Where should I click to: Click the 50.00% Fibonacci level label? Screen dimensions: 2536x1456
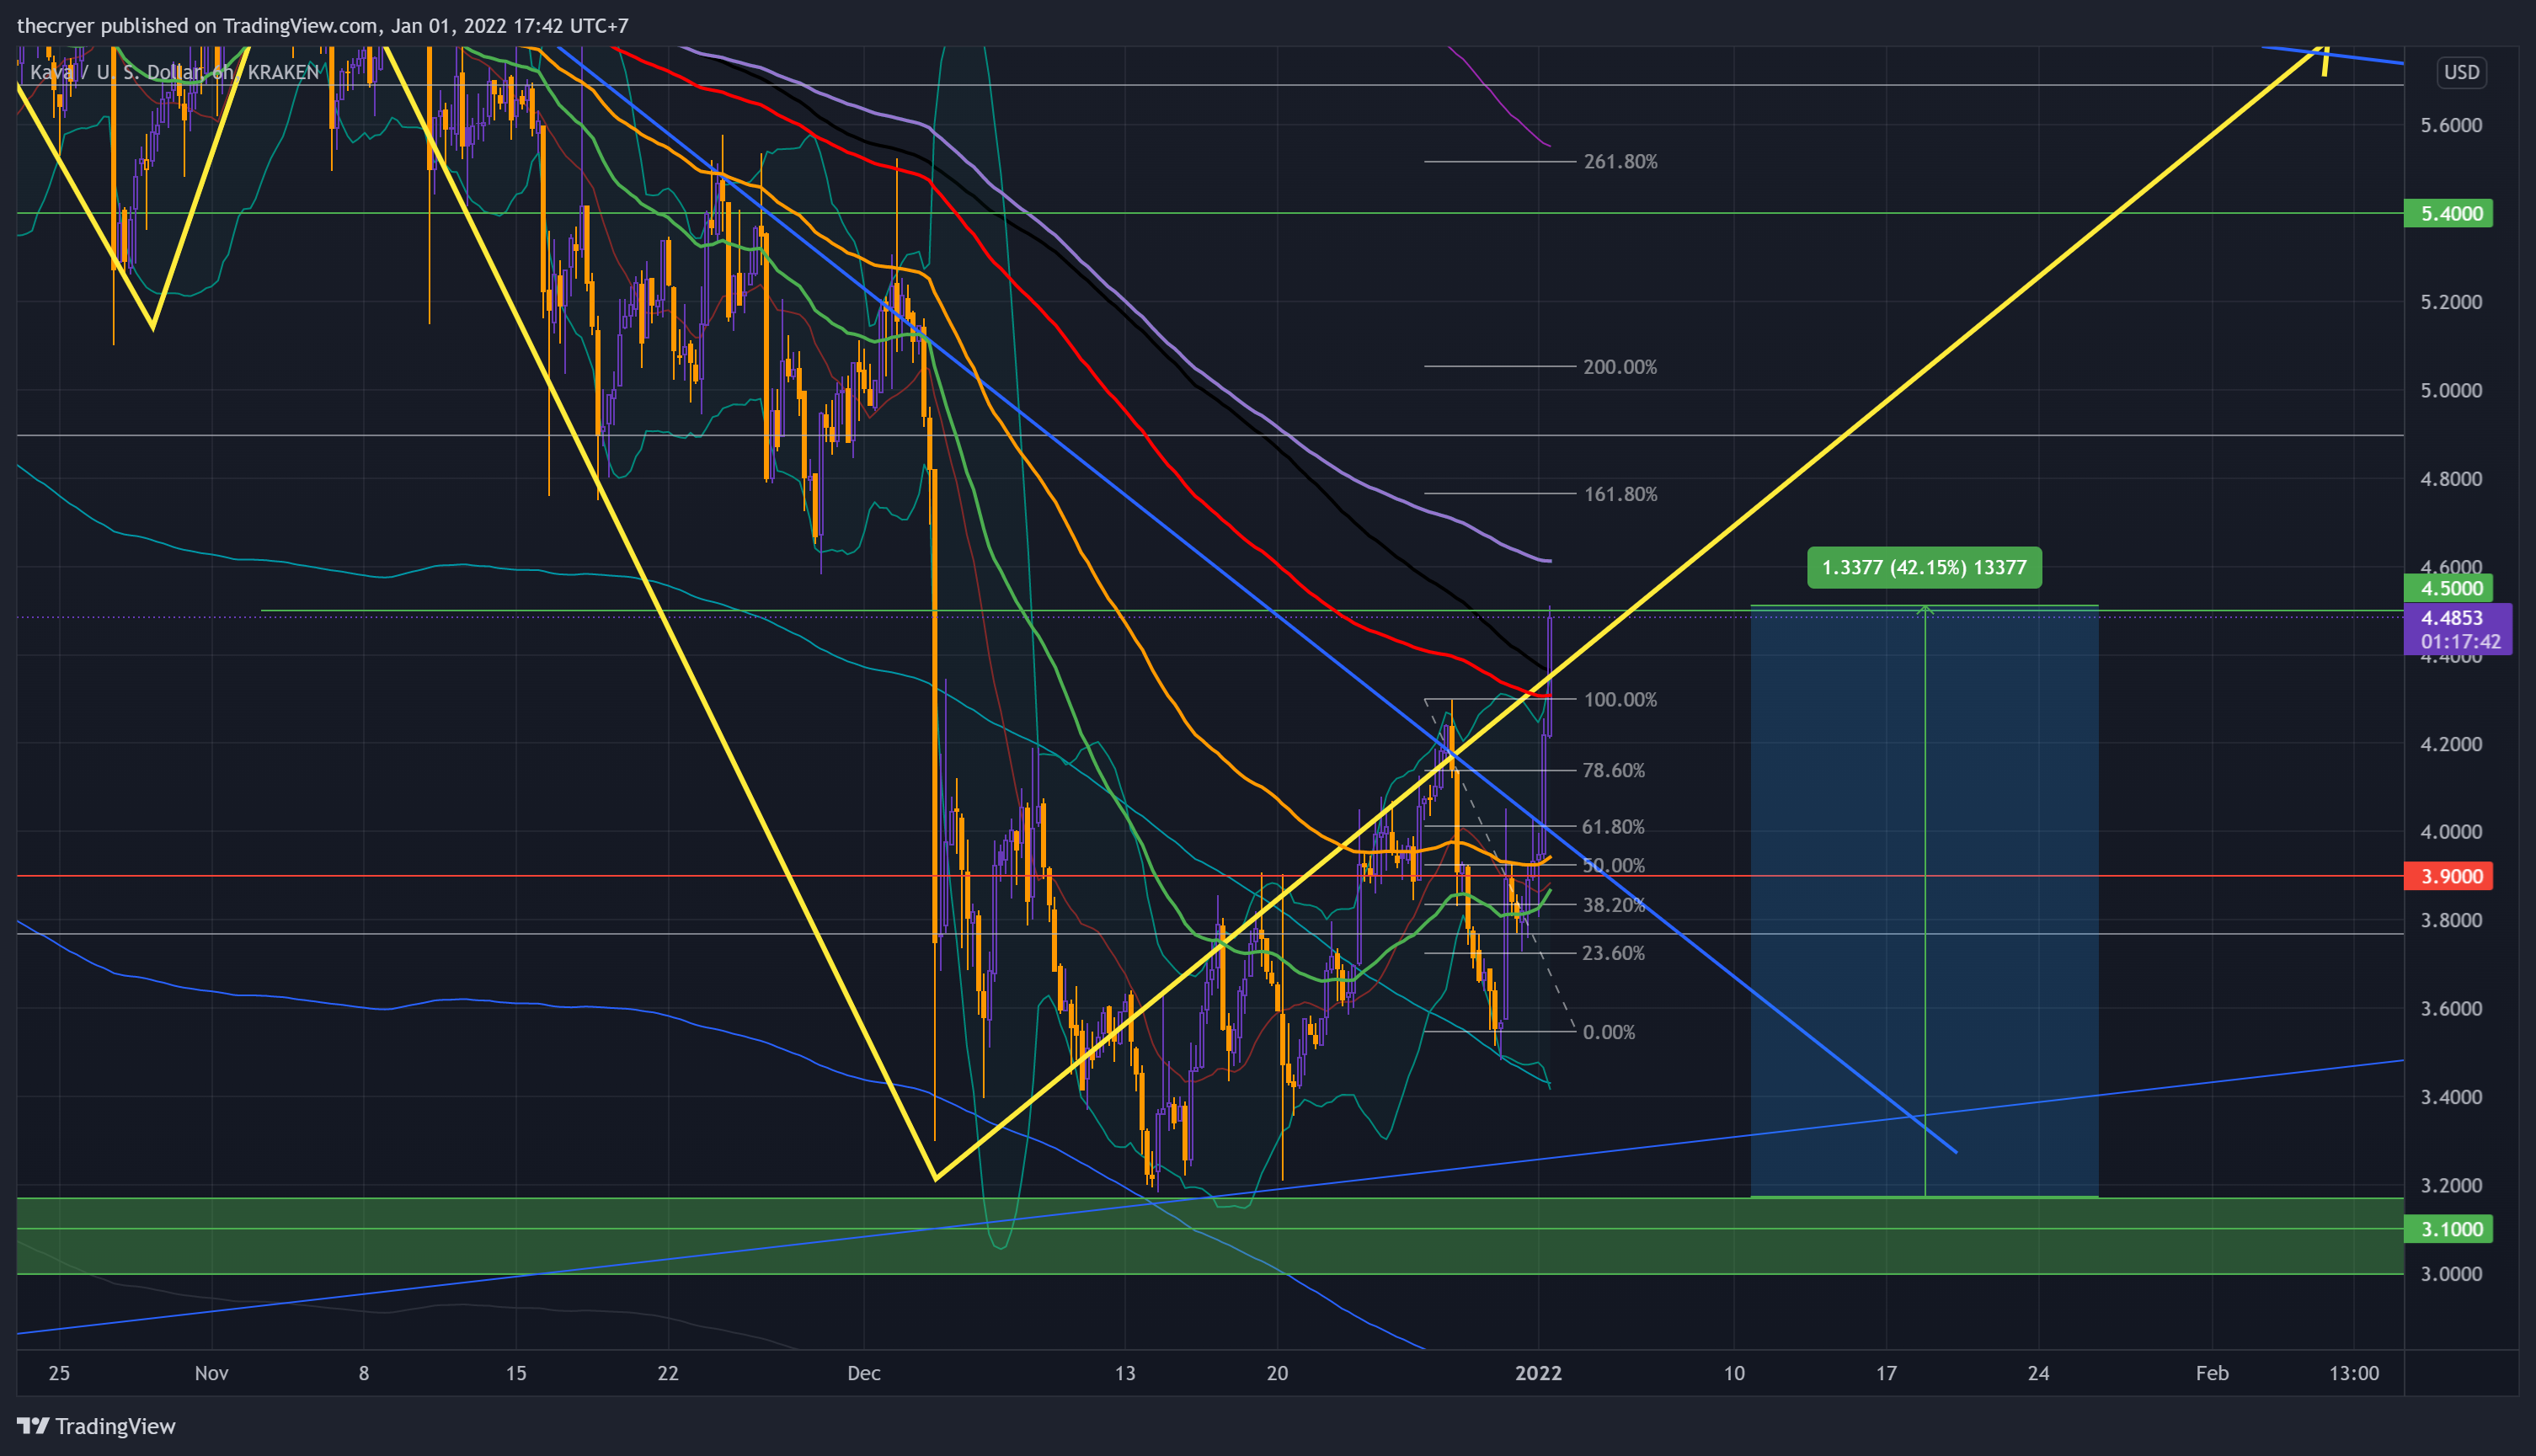click(x=1613, y=866)
